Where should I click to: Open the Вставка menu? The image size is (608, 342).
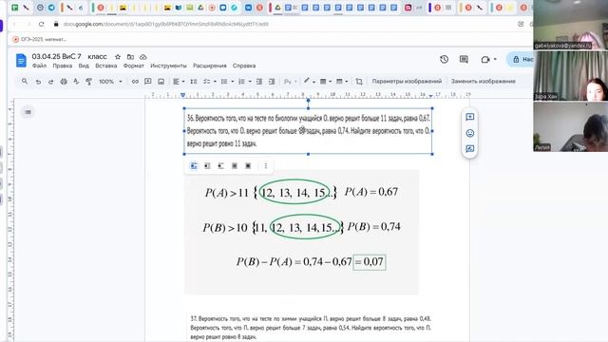106,66
